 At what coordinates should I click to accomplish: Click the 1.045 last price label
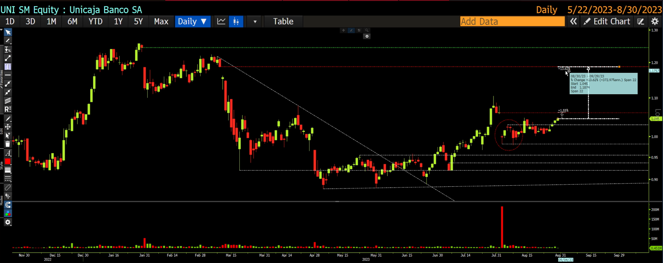tap(656, 119)
